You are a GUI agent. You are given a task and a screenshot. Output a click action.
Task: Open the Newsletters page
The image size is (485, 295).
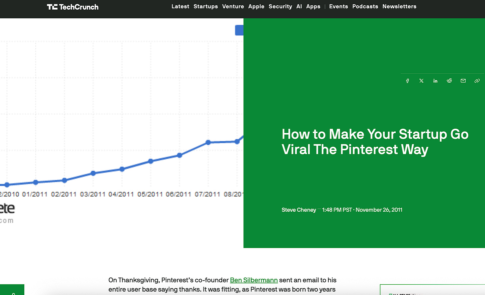coord(399,6)
